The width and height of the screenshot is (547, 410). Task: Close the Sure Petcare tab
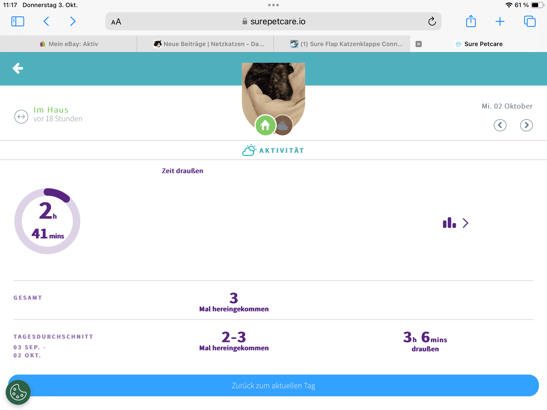(419, 44)
